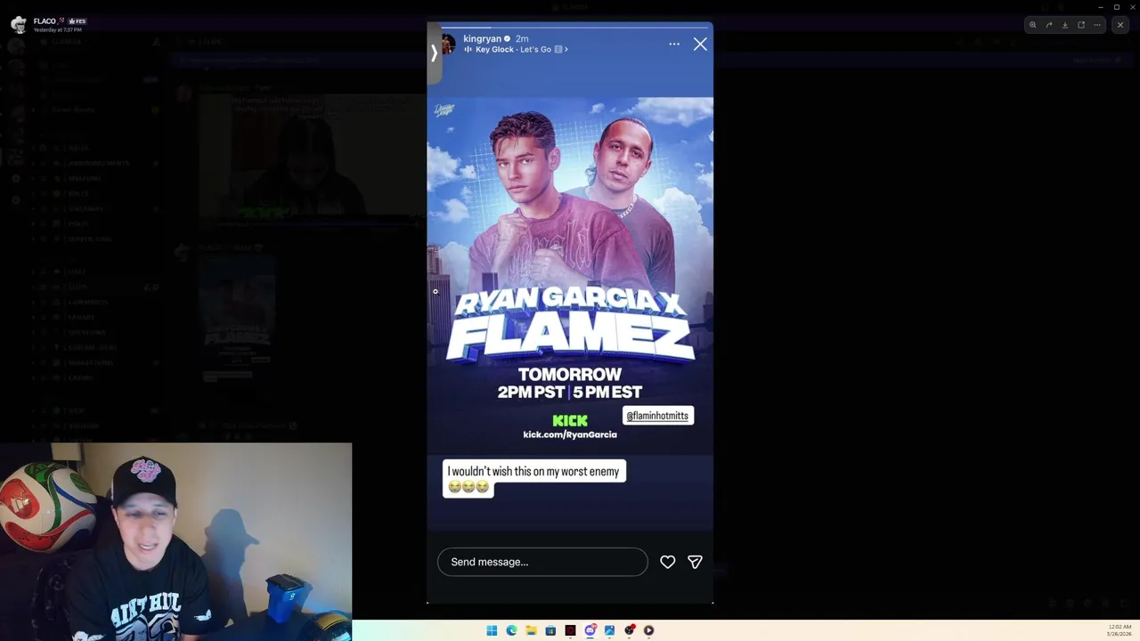Close the Instagram story with the X
Image resolution: width=1140 pixels, height=641 pixels.
coord(700,44)
